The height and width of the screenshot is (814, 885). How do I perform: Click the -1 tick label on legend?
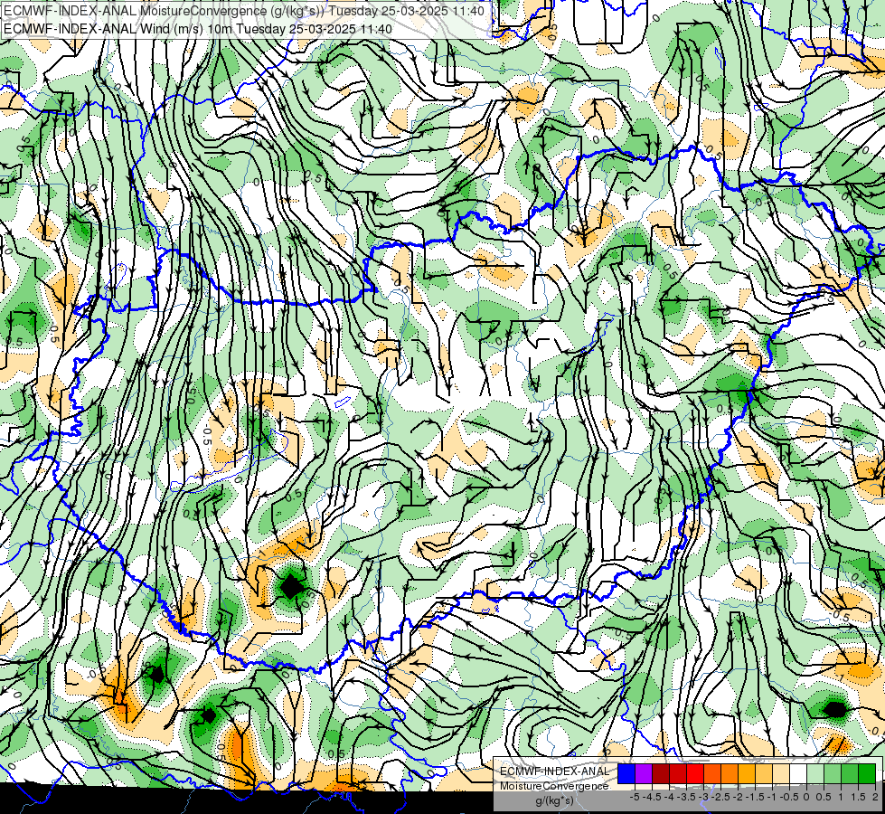pyautogui.click(x=772, y=797)
